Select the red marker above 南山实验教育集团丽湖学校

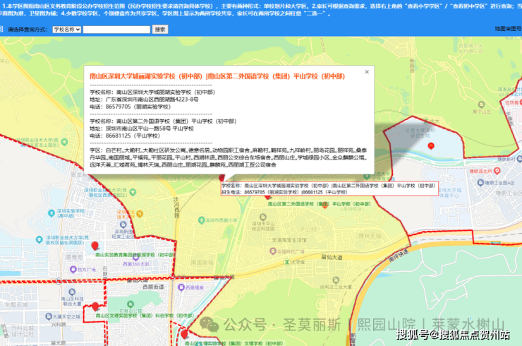[95, 246]
